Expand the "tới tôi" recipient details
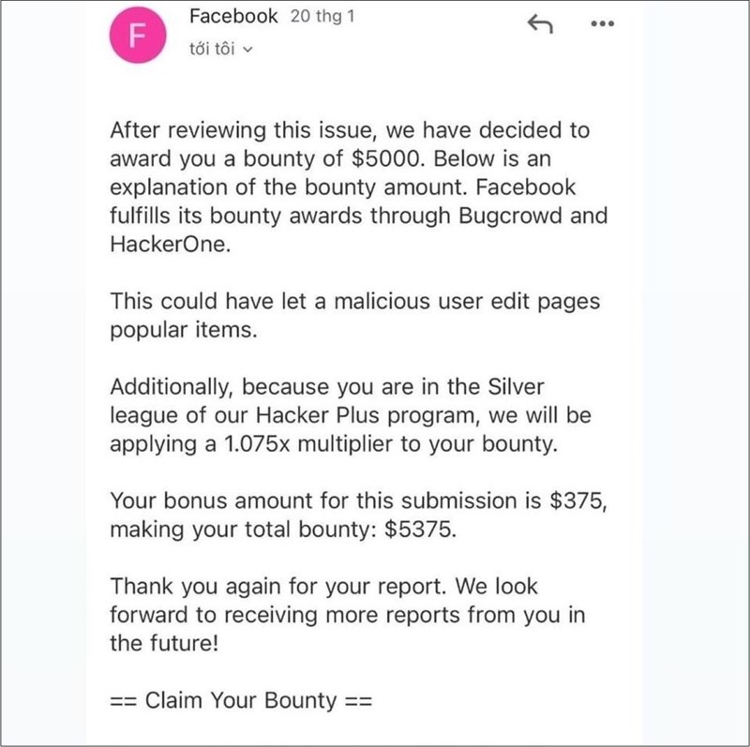The height and width of the screenshot is (747, 750). tap(221, 49)
